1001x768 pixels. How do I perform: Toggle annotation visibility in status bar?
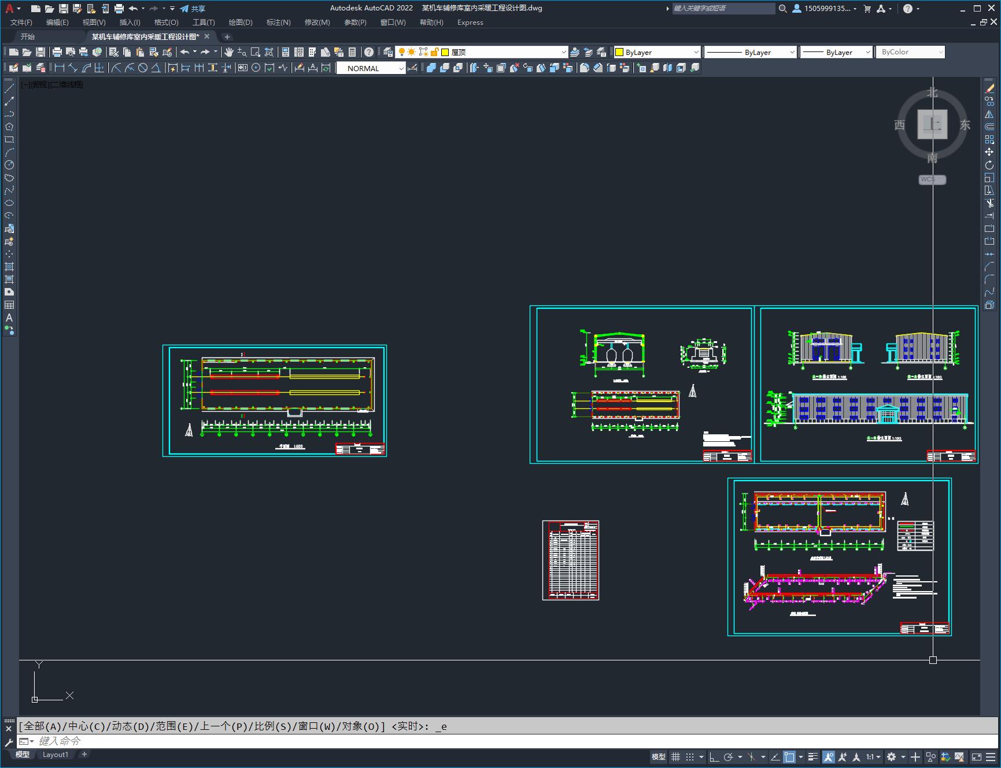[x=829, y=756]
